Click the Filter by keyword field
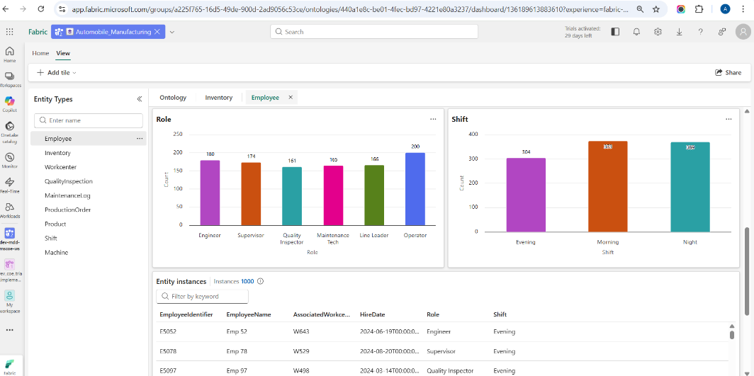The height and width of the screenshot is (376, 754). pyautogui.click(x=203, y=296)
